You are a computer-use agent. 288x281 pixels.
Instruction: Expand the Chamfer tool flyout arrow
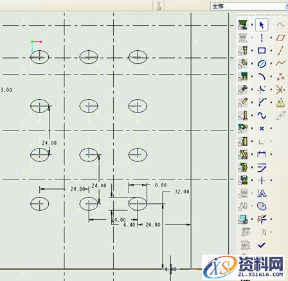(271, 102)
